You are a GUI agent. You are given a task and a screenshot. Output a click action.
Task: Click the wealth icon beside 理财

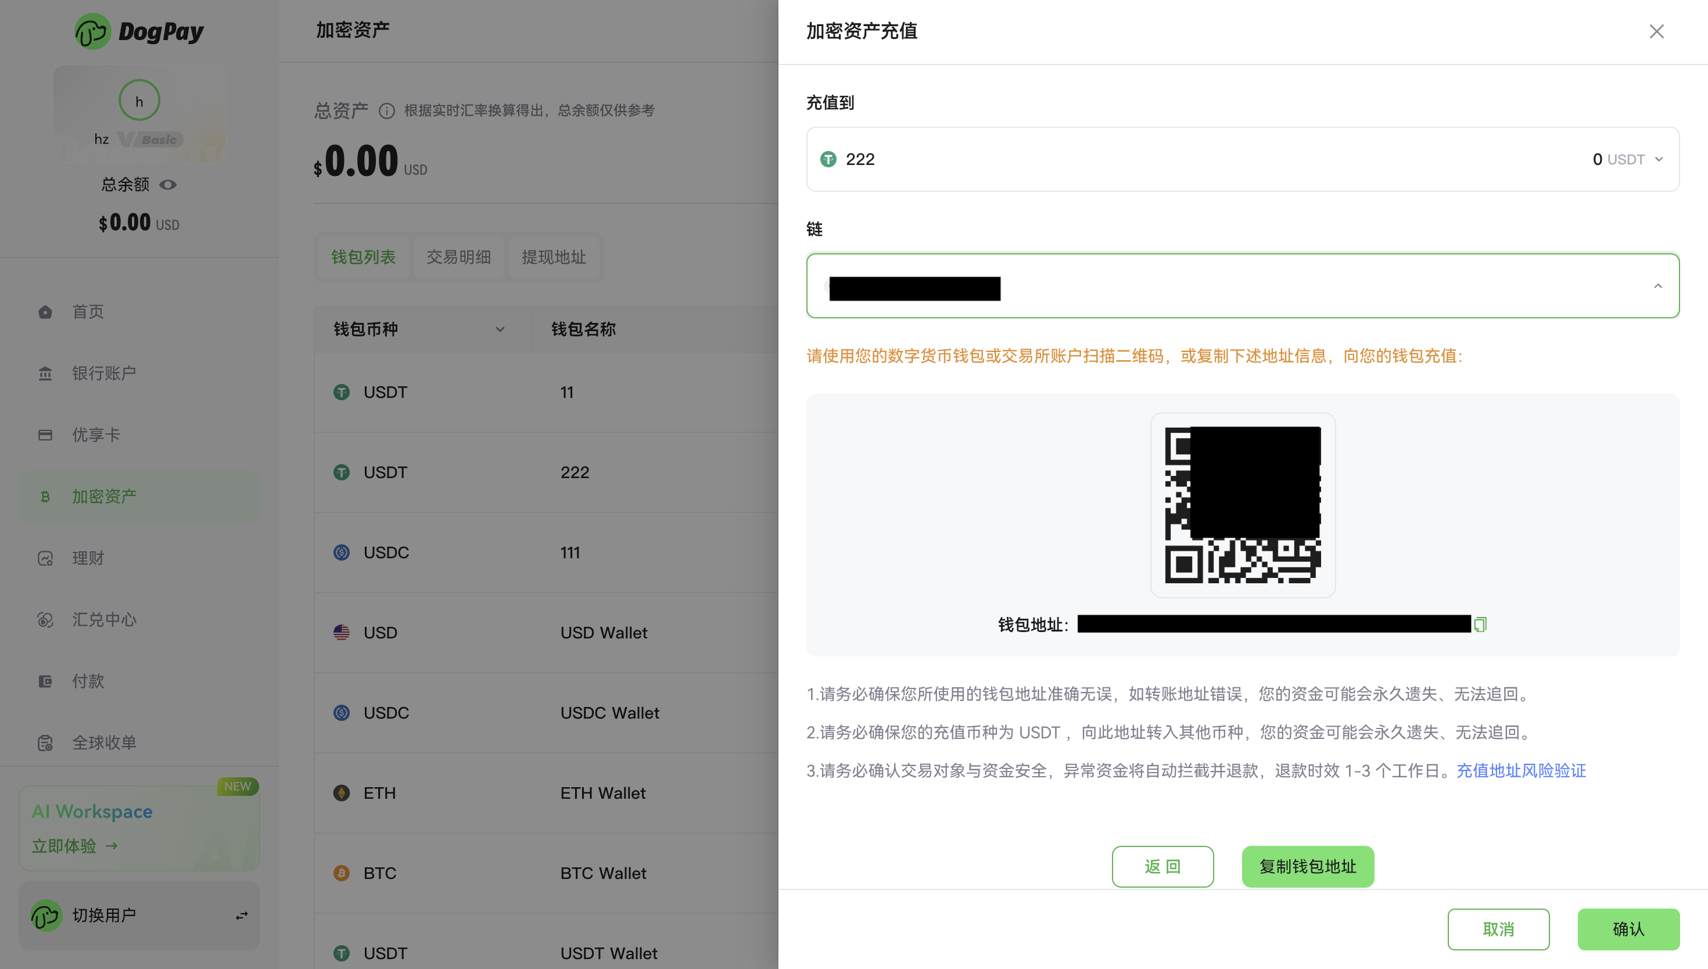click(45, 558)
